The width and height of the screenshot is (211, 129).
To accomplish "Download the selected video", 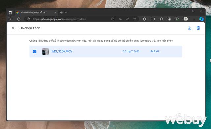I will (x=190, y=28).
